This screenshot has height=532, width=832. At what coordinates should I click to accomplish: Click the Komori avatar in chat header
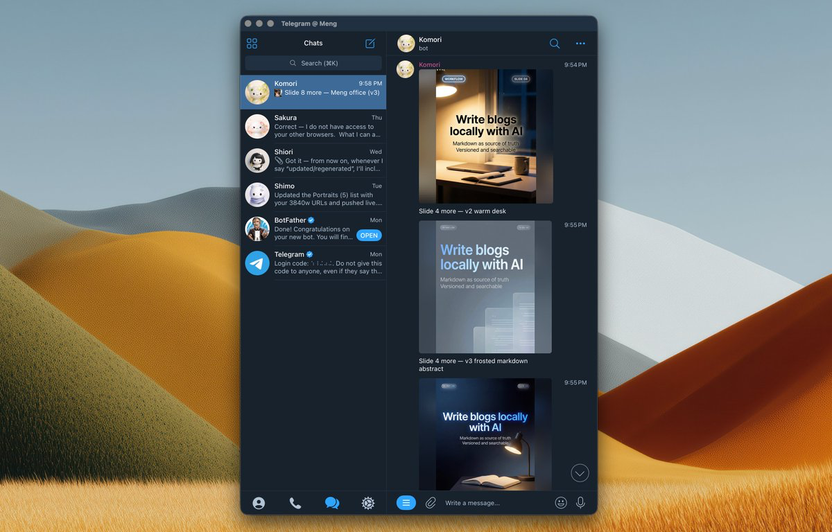tap(406, 44)
